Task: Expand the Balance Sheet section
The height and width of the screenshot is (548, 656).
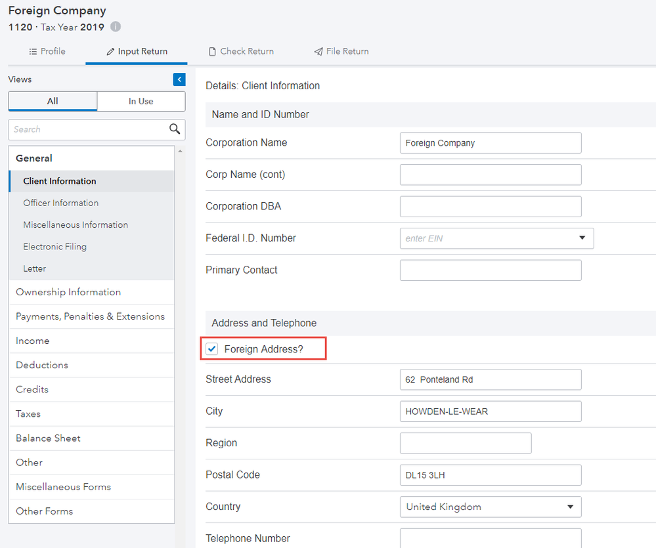Action: pyautogui.click(x=48, y=438)
